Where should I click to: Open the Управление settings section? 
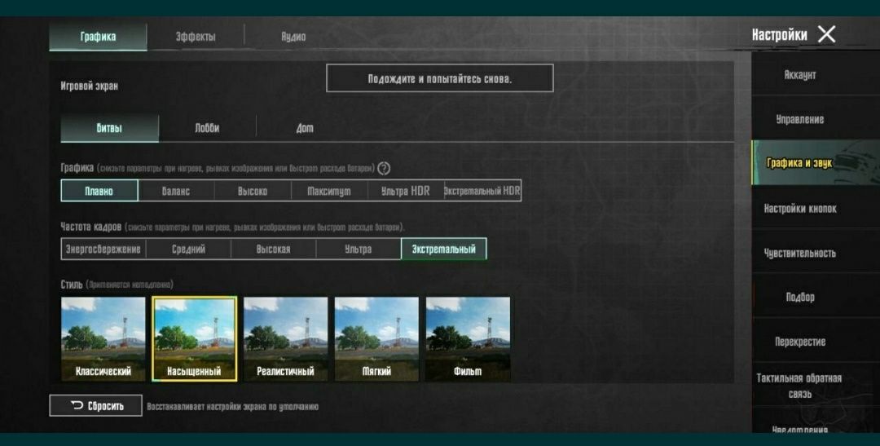tap(800, 119)
